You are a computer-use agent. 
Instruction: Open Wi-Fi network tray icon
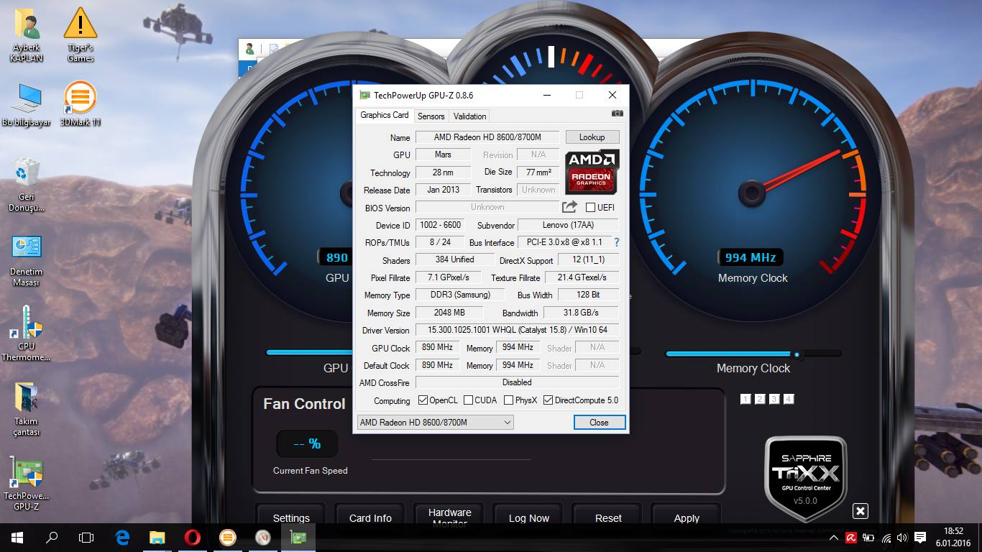point(886,538)
